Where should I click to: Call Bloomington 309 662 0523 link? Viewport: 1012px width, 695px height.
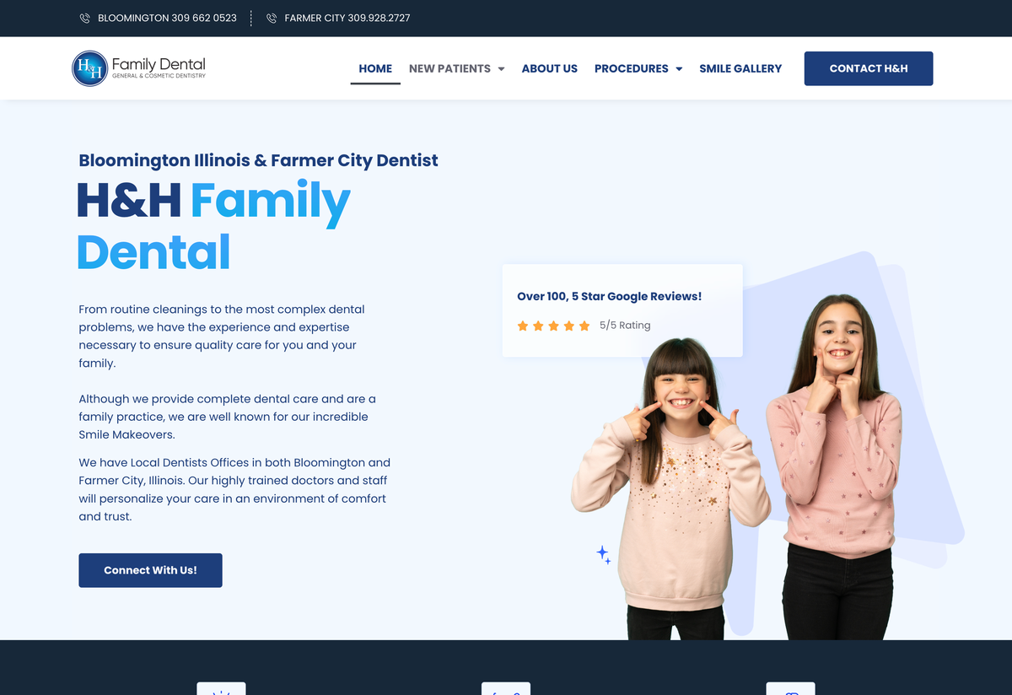pos(167,18)
